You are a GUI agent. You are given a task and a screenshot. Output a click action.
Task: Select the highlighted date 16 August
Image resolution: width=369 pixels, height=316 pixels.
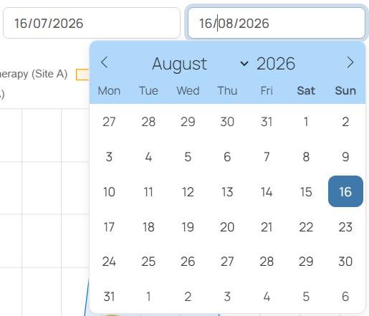tap(345, 191)
